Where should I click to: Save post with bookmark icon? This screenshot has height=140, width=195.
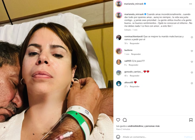point(191,120)
